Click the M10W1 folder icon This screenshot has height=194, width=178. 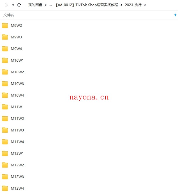(x=5, y=60)
